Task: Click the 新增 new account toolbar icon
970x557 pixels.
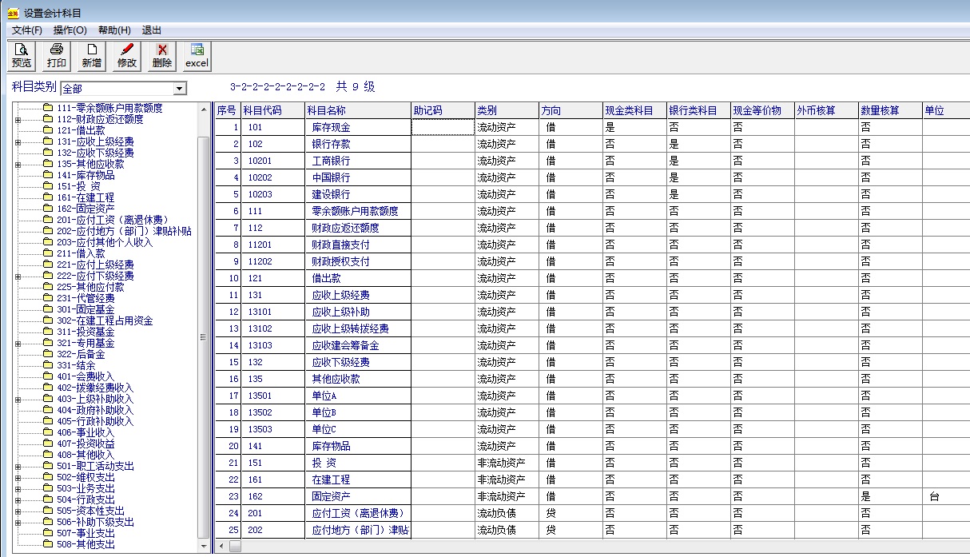Action: (x=92, y=56)
